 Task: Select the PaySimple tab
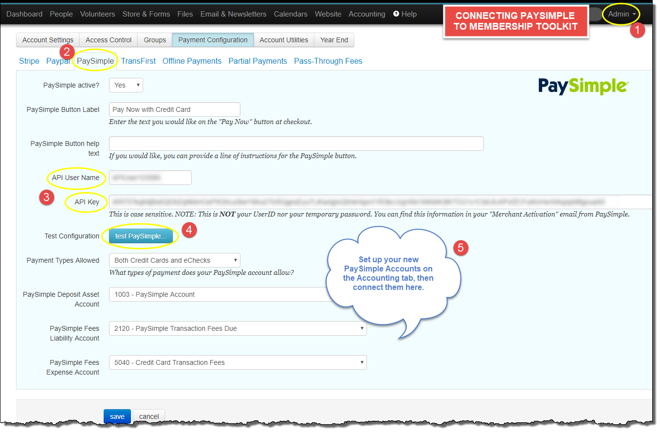pos(95,61)
